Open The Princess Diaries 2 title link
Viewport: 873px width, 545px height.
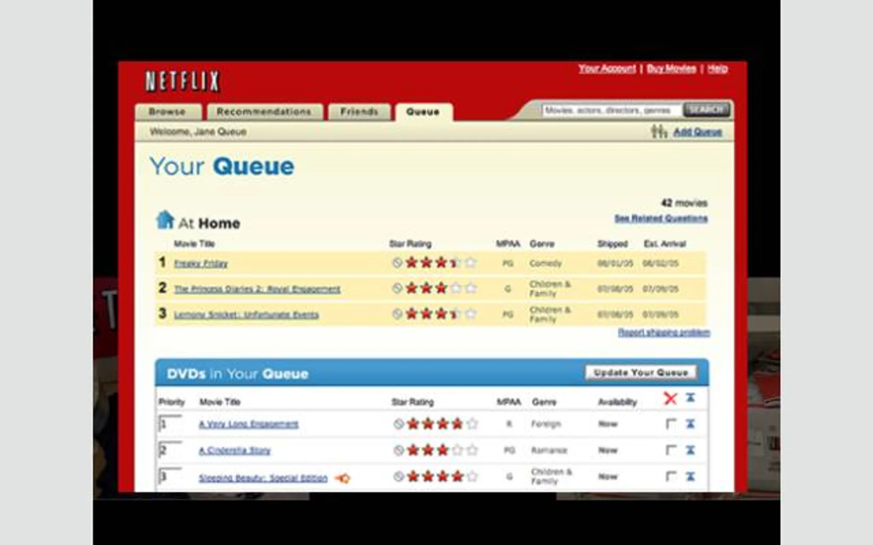257,289
